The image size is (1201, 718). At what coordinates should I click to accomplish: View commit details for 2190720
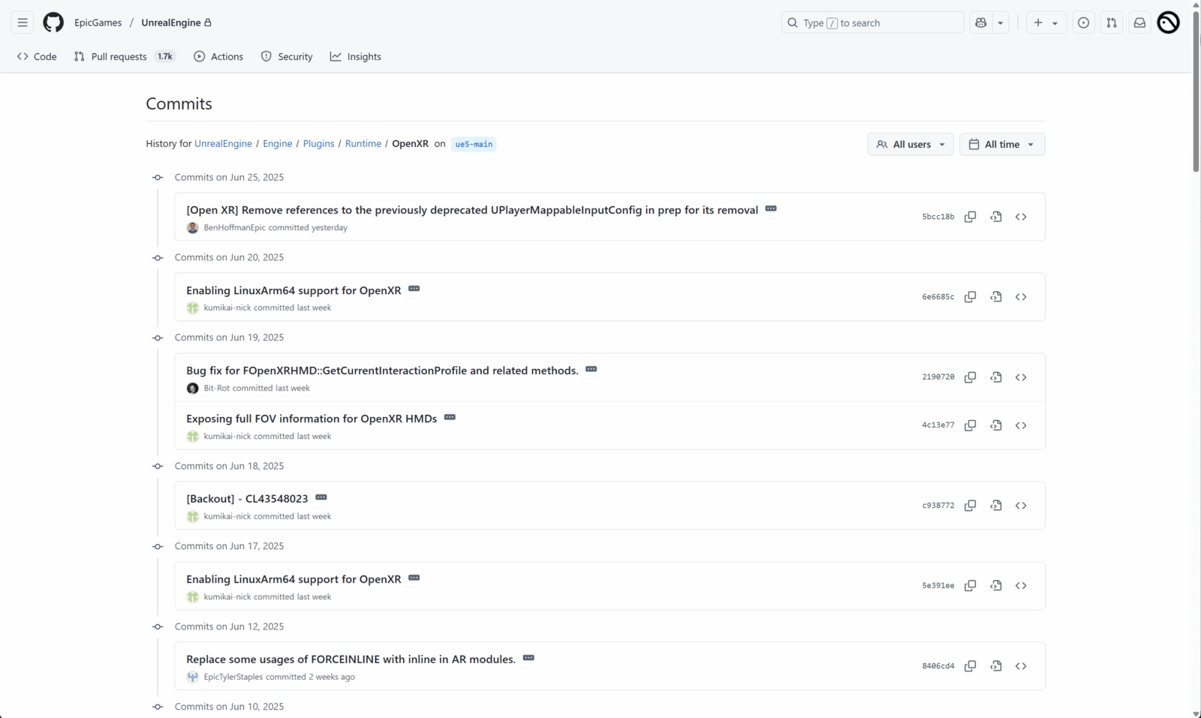pos(995,377)
